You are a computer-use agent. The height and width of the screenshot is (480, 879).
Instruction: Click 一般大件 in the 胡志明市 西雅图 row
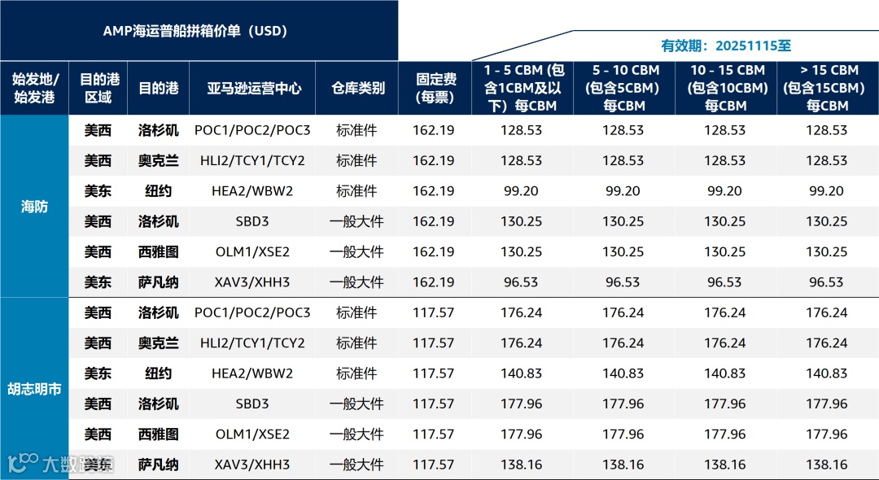pos(356,434)
